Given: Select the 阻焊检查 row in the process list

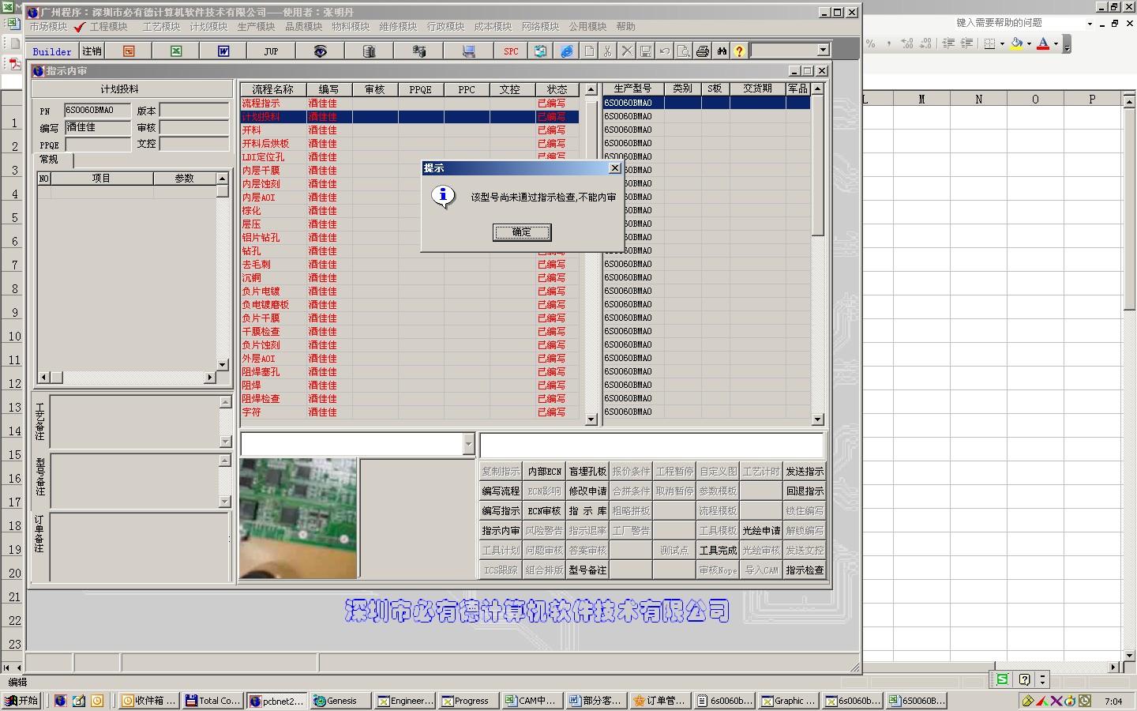Looking at the screenshot, I should coord(410,399).
